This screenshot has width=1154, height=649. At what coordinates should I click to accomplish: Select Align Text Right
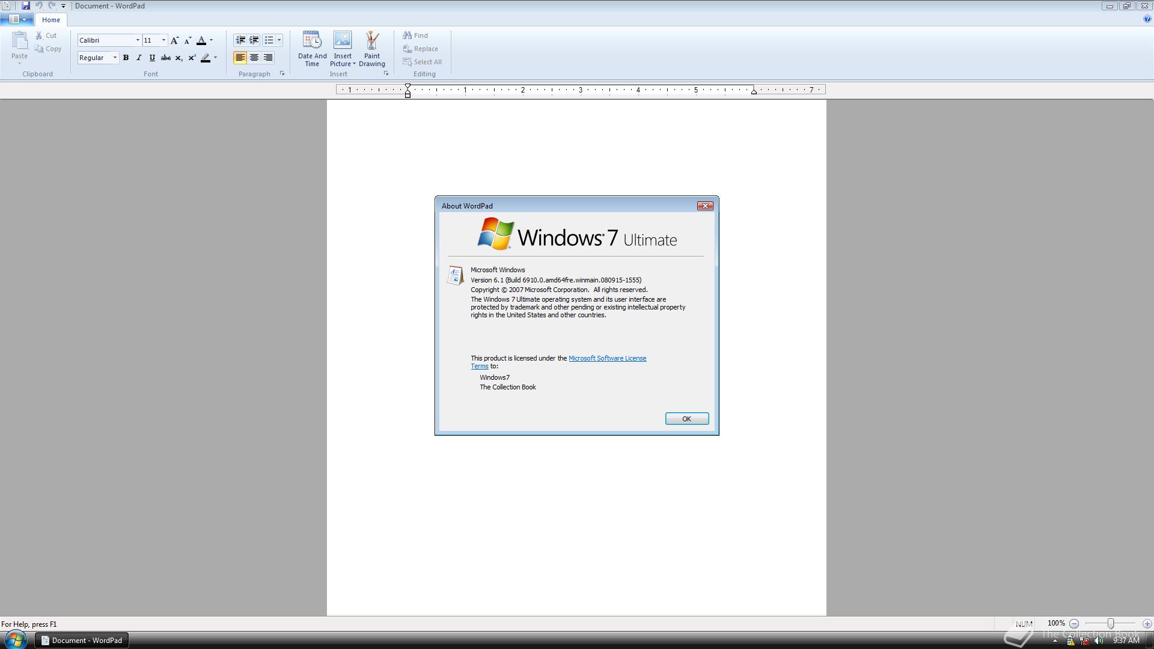coord(268,58)
